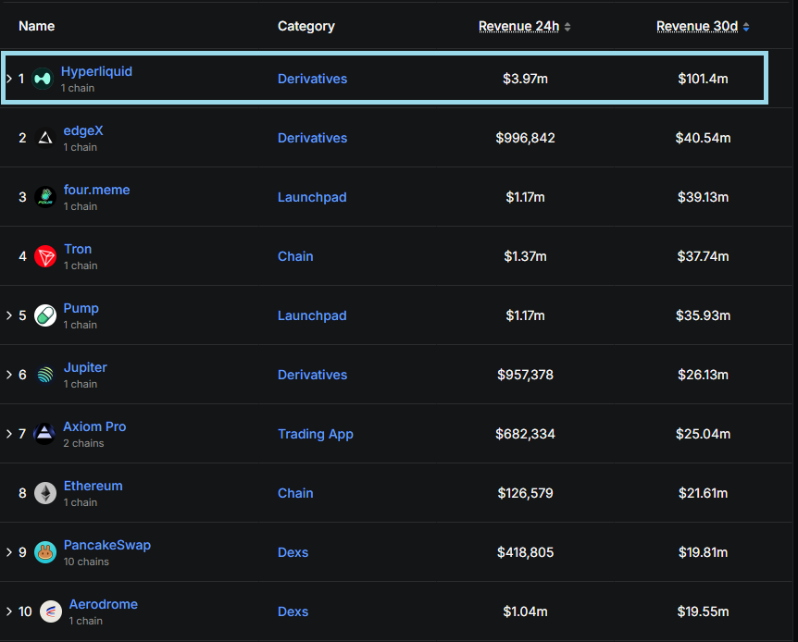798x642 pixels.
Task: Sort by the Revenue 30d column header
Action: 697,27
